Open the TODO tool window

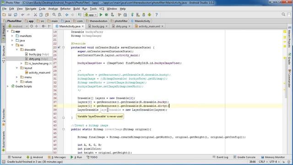(x=92, y=157)
